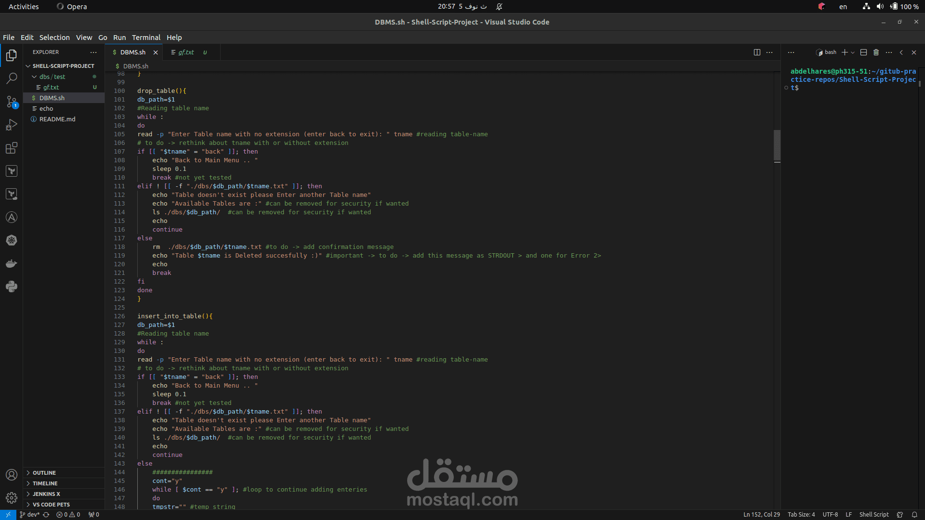The width and height of the screenshot is (925, 520).
Task: Open the Search view in activity bar
Action: tap(12, 78)
